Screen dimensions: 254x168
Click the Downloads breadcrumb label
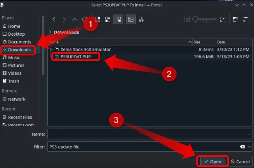66,32
